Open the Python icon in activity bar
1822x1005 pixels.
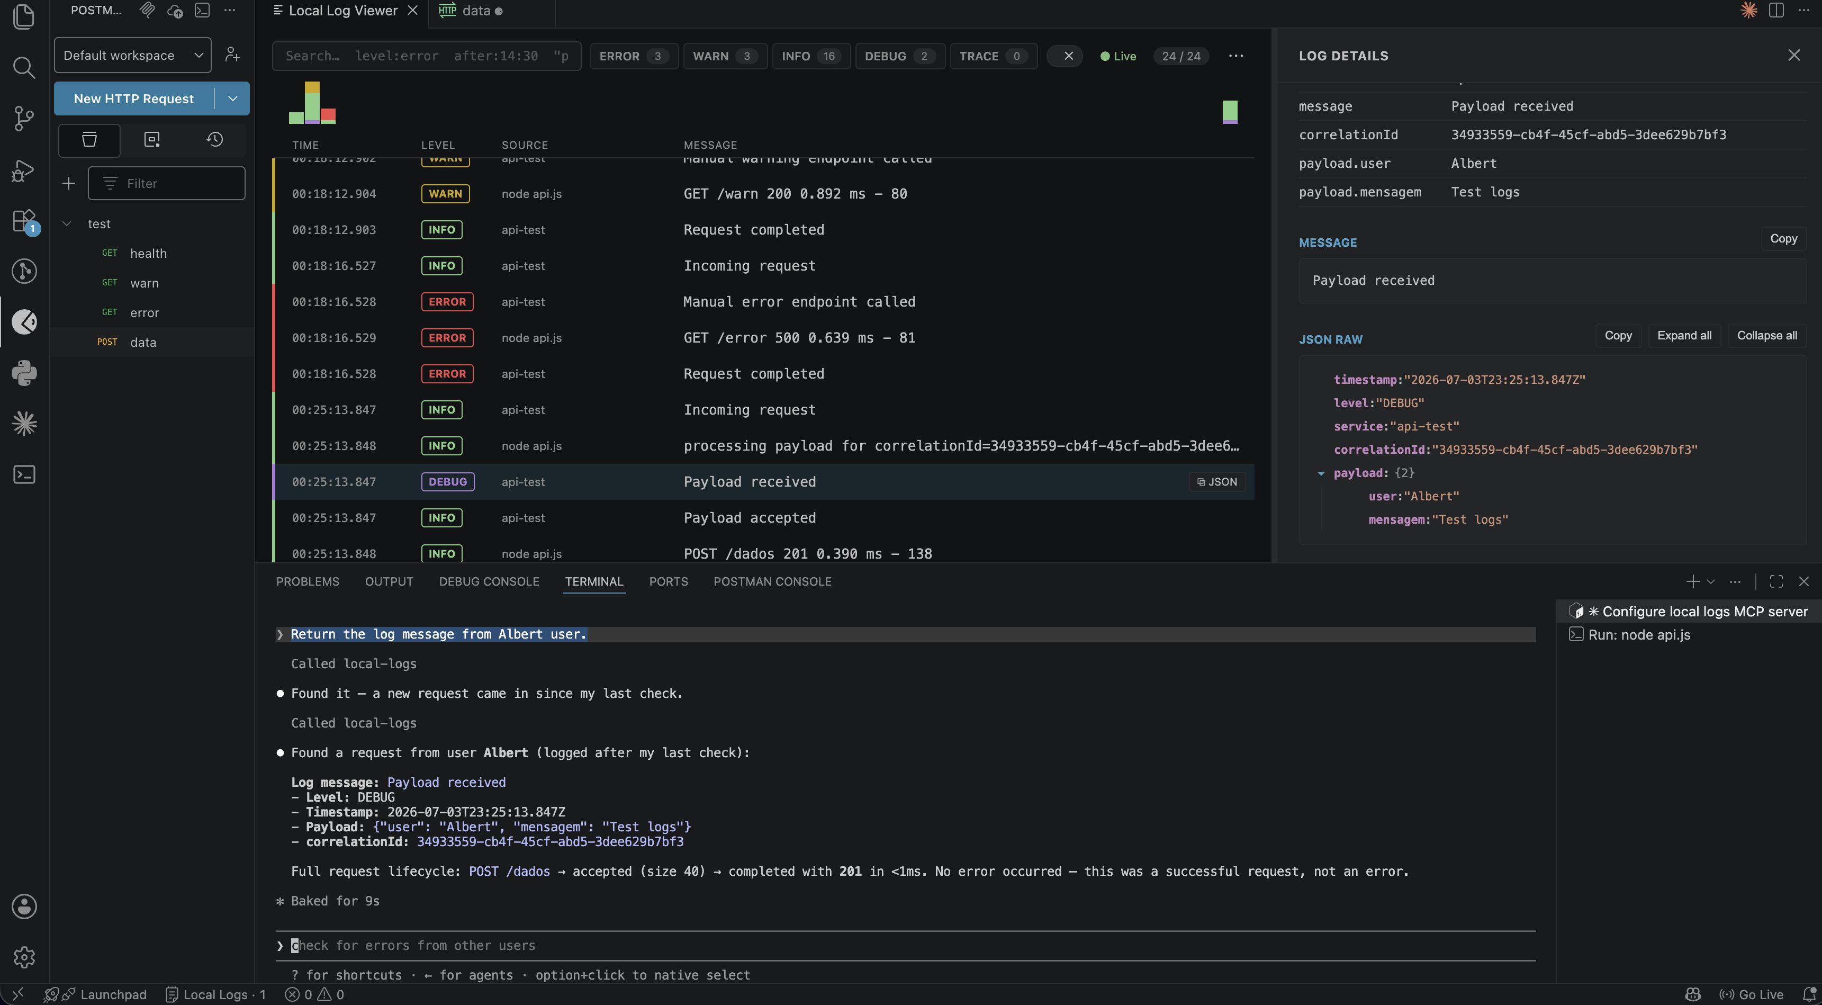pyautogui.click(x=24, y=373)
